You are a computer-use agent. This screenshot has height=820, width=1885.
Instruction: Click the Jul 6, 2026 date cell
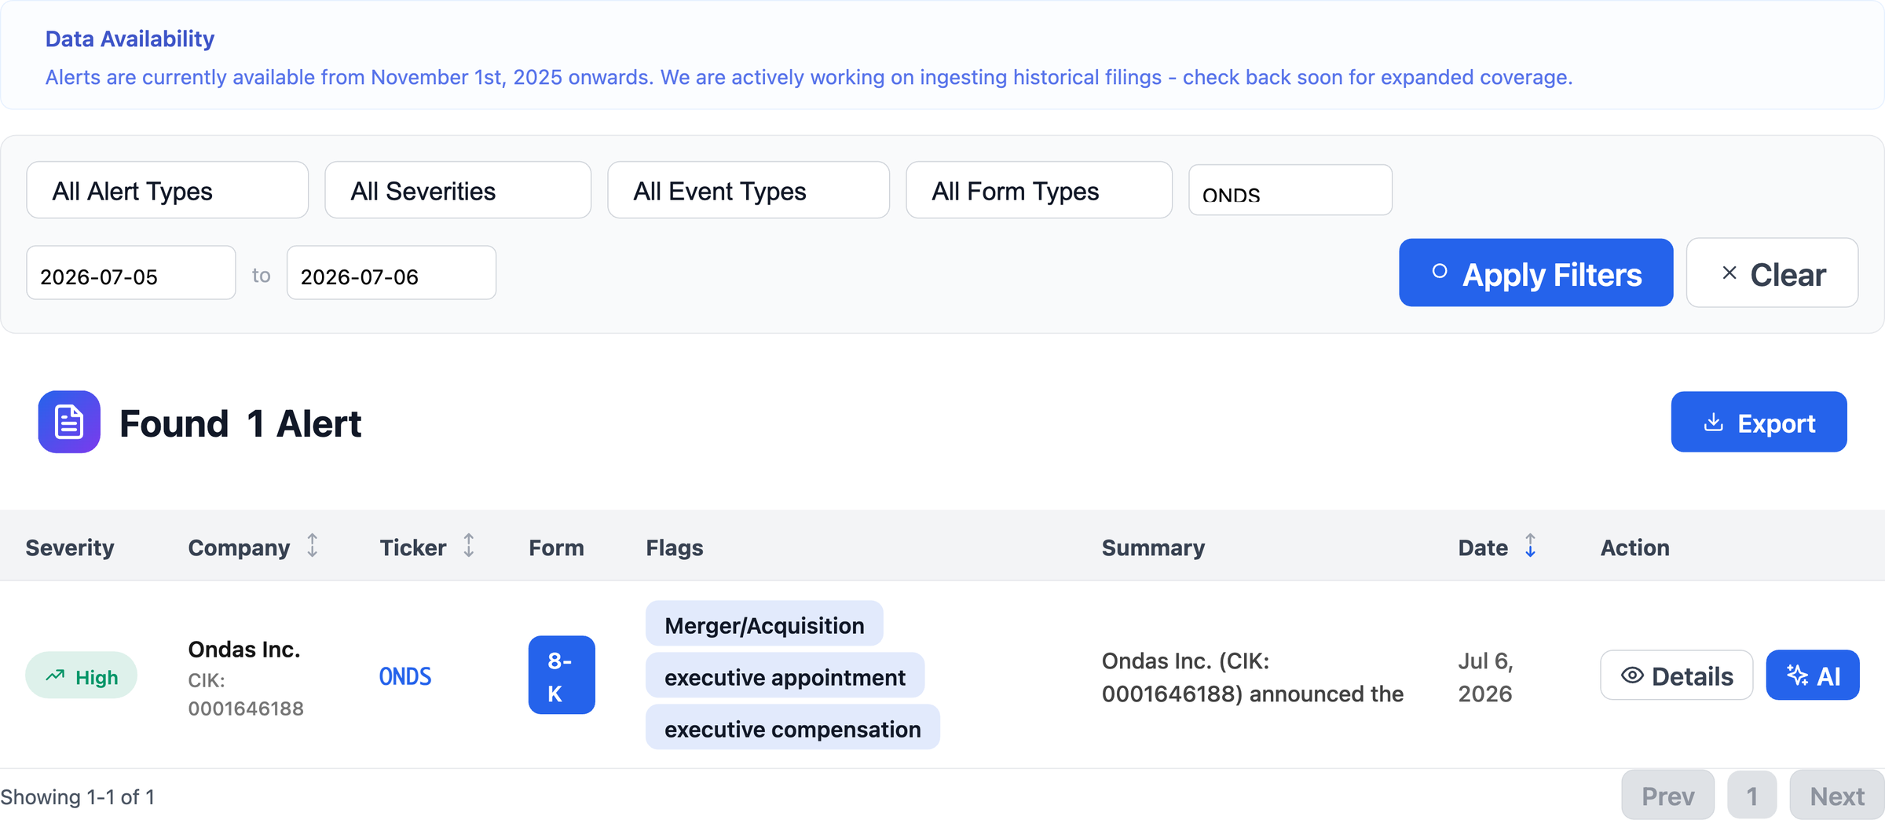[x=1486, y=677]
